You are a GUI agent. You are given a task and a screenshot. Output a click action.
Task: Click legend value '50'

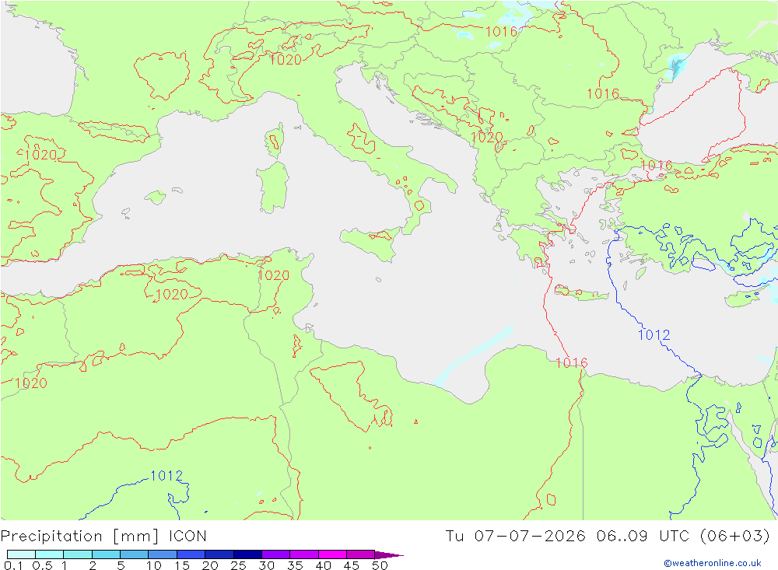tap(380, 565)
